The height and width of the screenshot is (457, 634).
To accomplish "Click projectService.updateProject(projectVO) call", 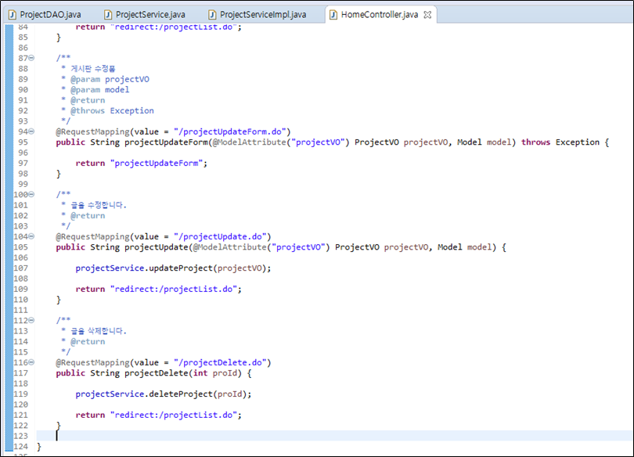I will coord(173,268).
